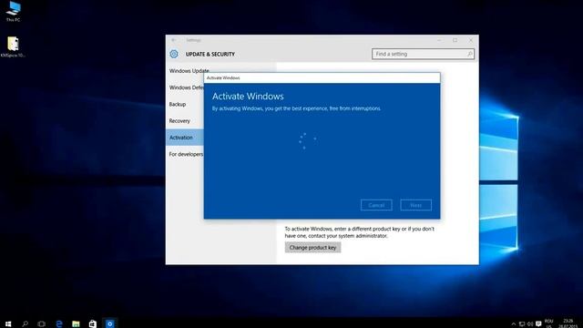This screenshot has height=328, width=583.
Task: Minimize the Settings window
Action: click(439, 40)
